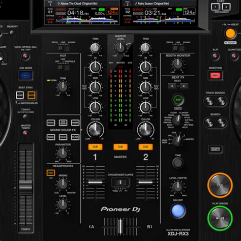Switch the AUX OFF LINE PORTABLE selector
The width and height of the screenshot is (241, 241).
coord(63,67)
